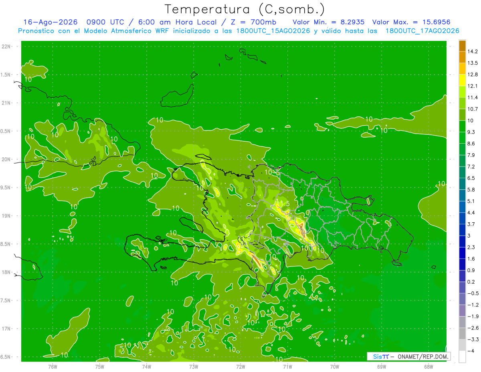
Task: Click the "74W" longitude axis label
Action: pyautogui.click(x=147, y=366)
